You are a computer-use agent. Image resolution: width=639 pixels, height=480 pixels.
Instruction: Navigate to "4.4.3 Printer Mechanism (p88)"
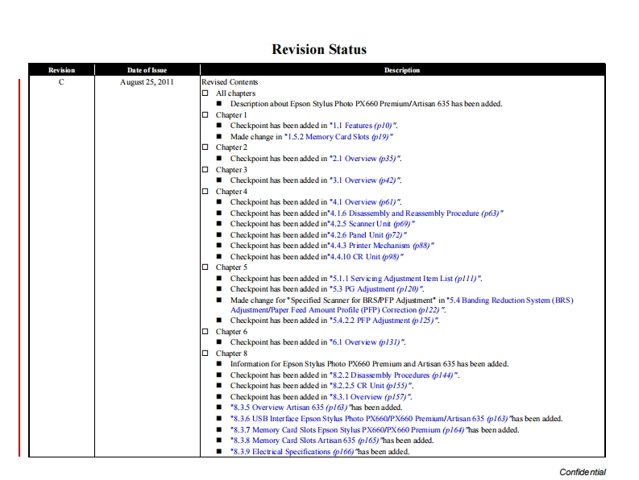click(381, 246)
